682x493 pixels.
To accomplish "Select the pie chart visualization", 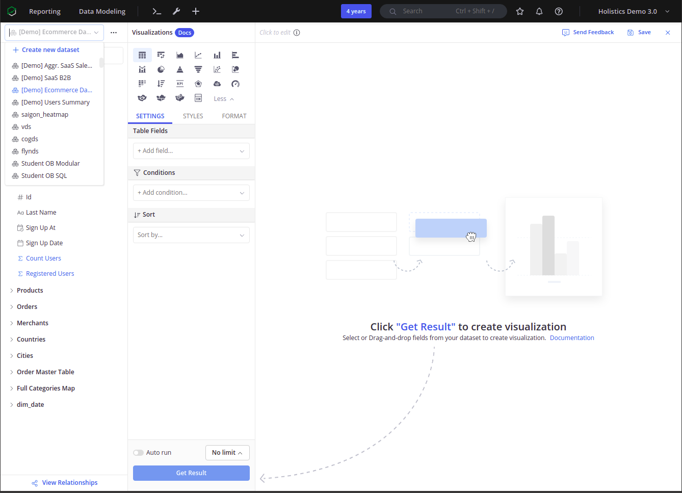I will 161,69.
